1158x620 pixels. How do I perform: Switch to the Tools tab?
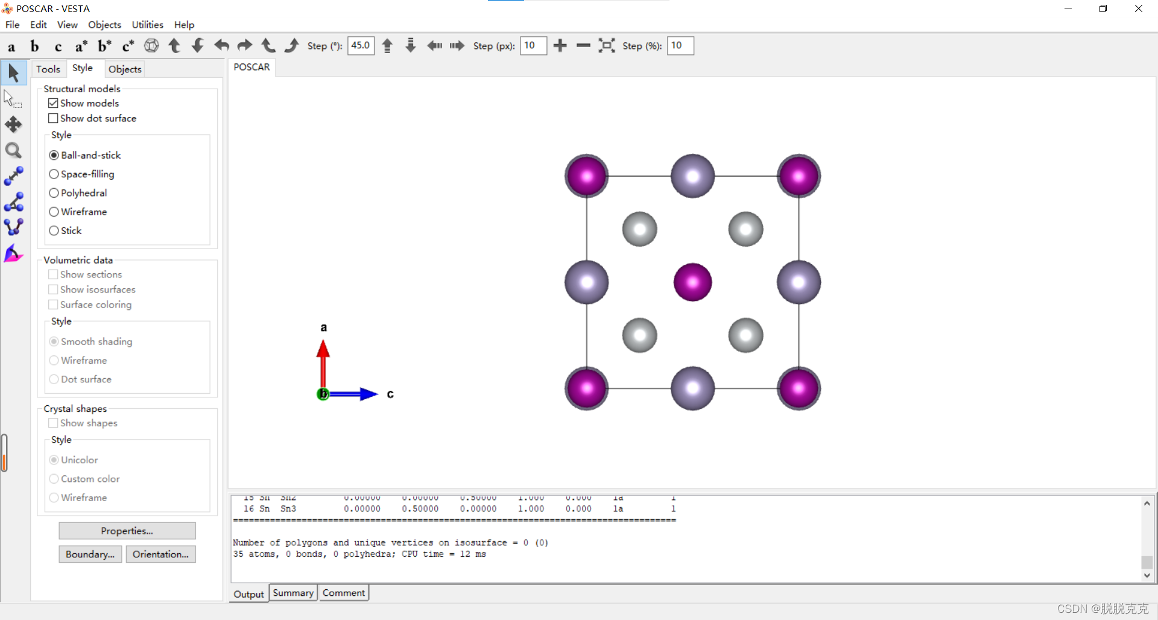[48, 69]
